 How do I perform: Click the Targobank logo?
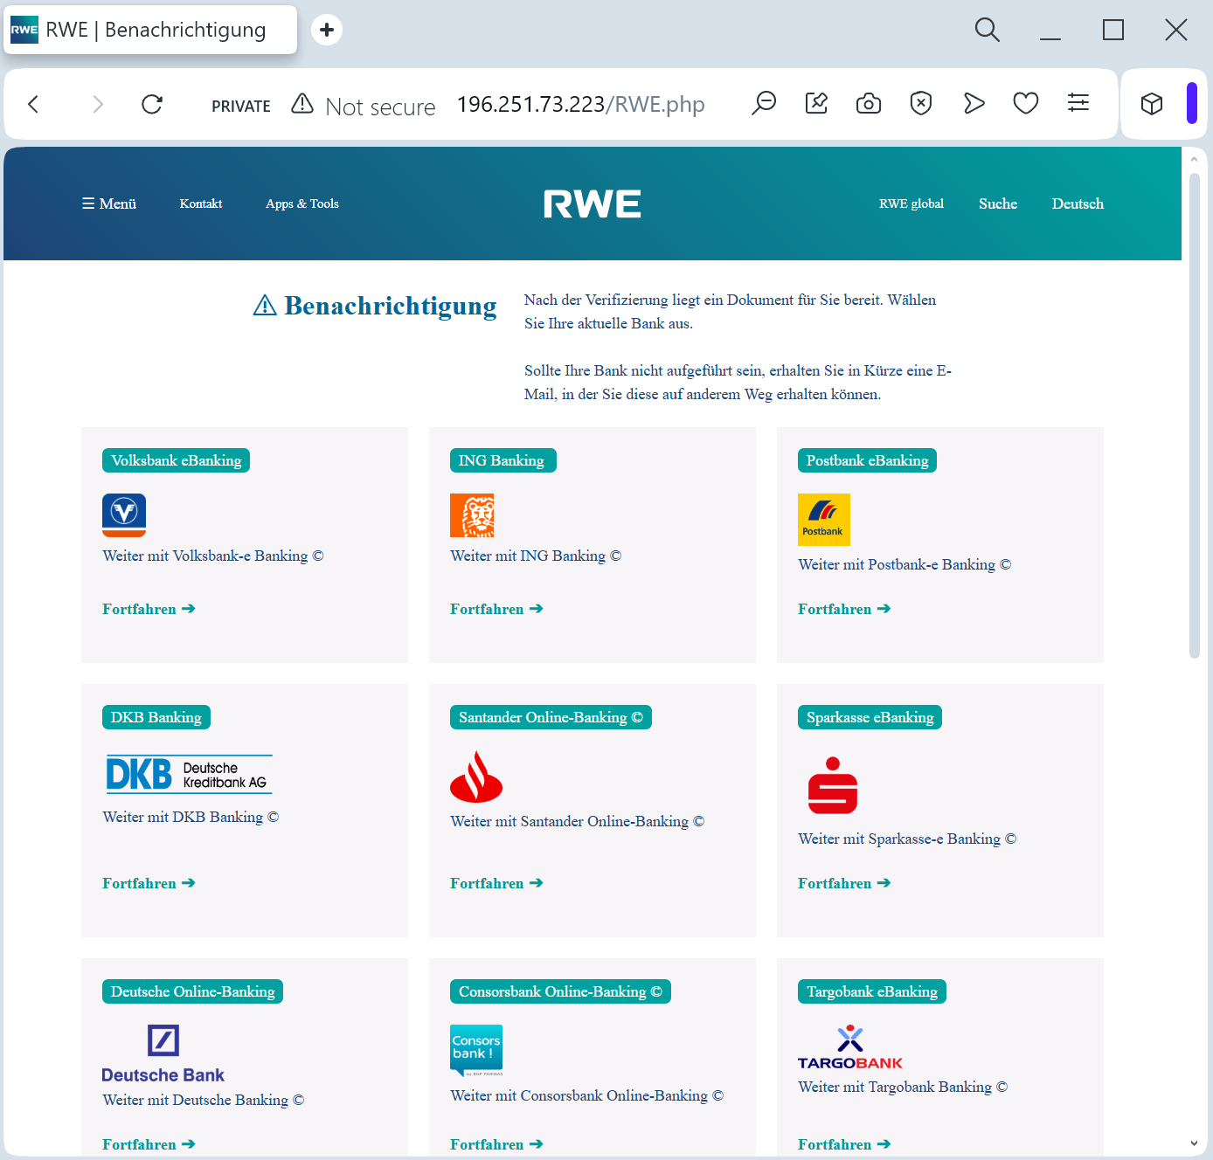(850, 1047)
